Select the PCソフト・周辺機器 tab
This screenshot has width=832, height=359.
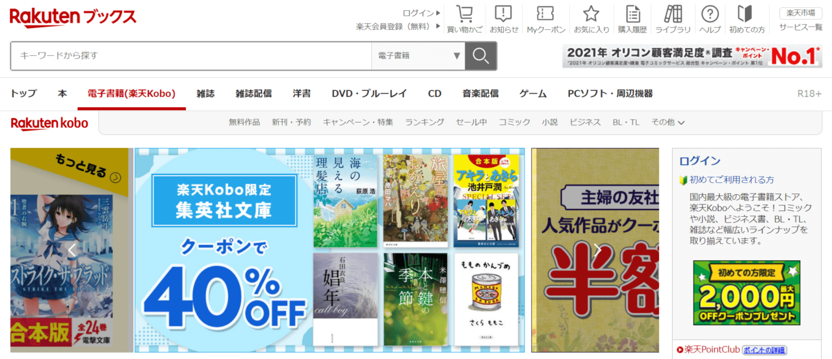point(610,93)
